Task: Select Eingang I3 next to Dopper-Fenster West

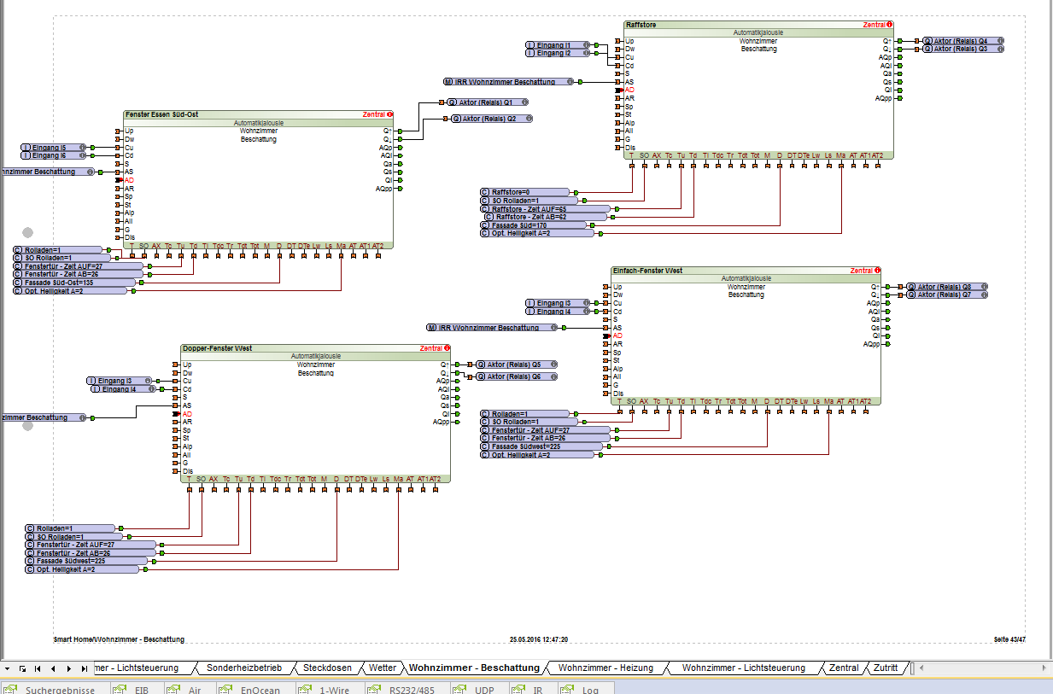Action: coord(120,381)
